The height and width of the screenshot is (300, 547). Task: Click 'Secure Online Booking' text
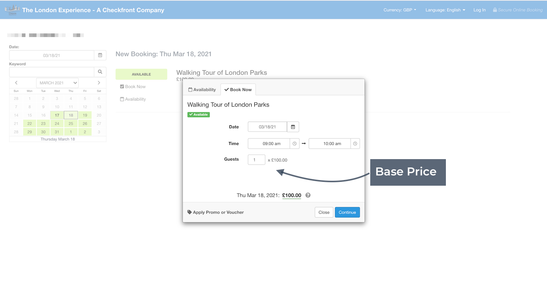click(518, 10)
